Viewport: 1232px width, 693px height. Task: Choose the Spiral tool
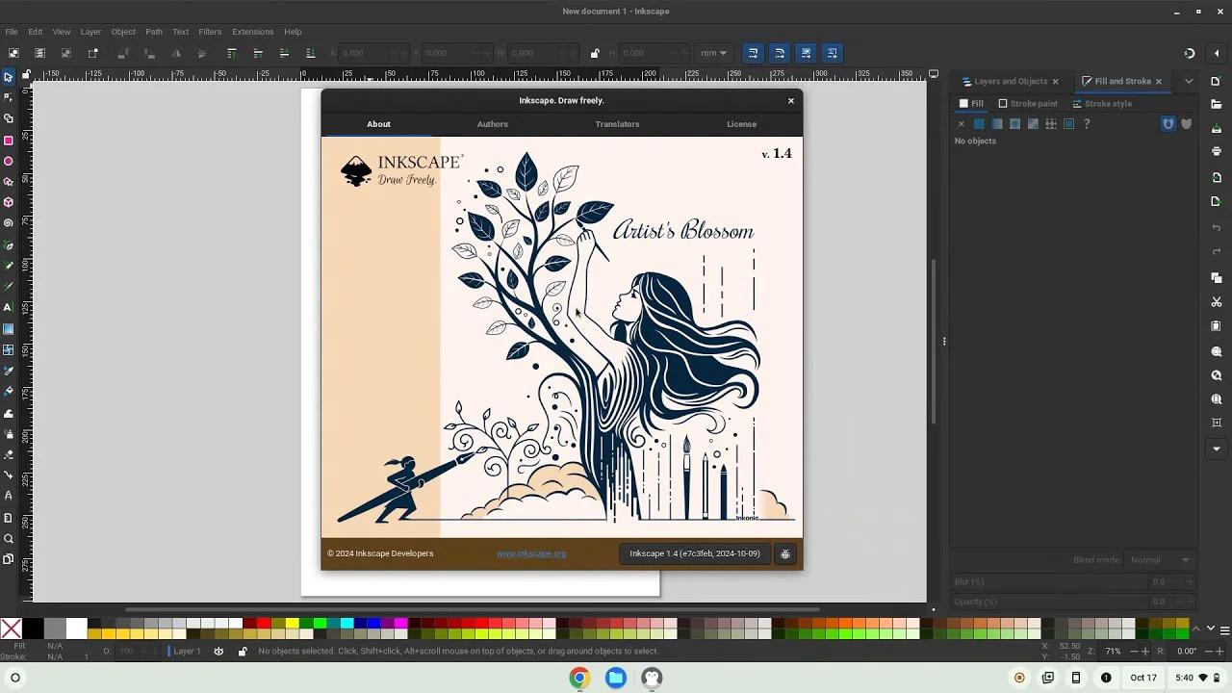[9, 223]
